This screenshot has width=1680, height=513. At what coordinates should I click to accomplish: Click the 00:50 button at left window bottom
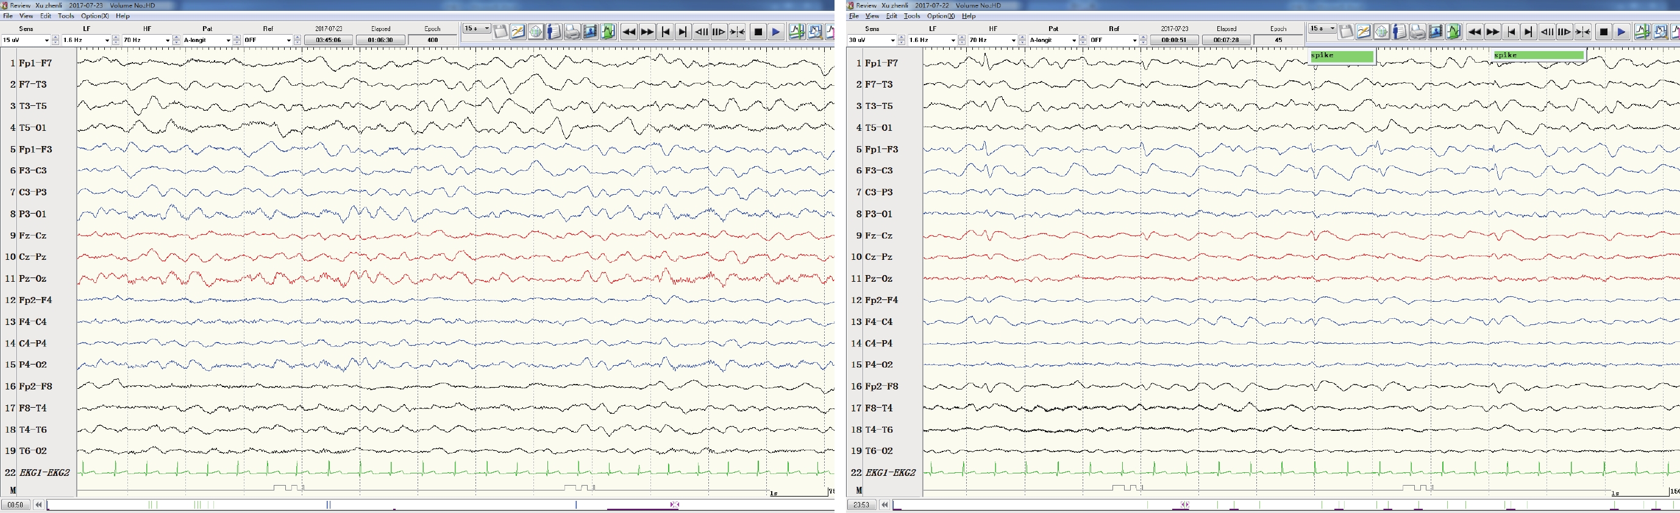click(15, 504)
